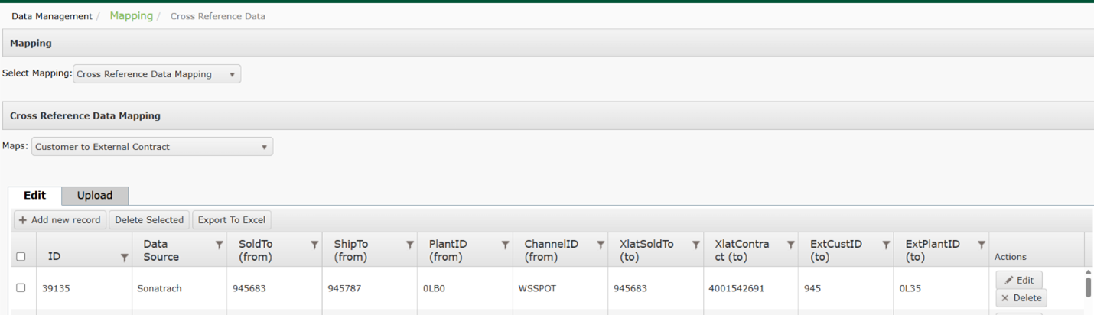Viewport: 1094px width, 315px height.
Task: Tick the select-all checkbox in the header
Action: 21,257
